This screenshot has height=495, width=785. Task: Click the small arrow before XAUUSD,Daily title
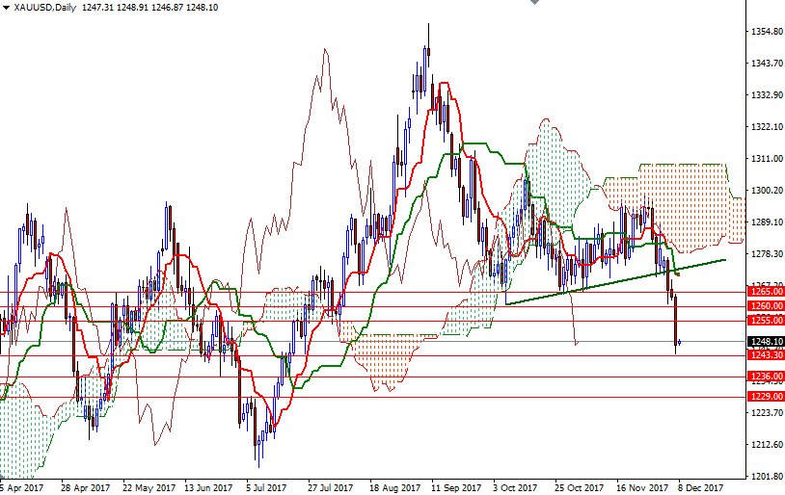pos(6,8)
